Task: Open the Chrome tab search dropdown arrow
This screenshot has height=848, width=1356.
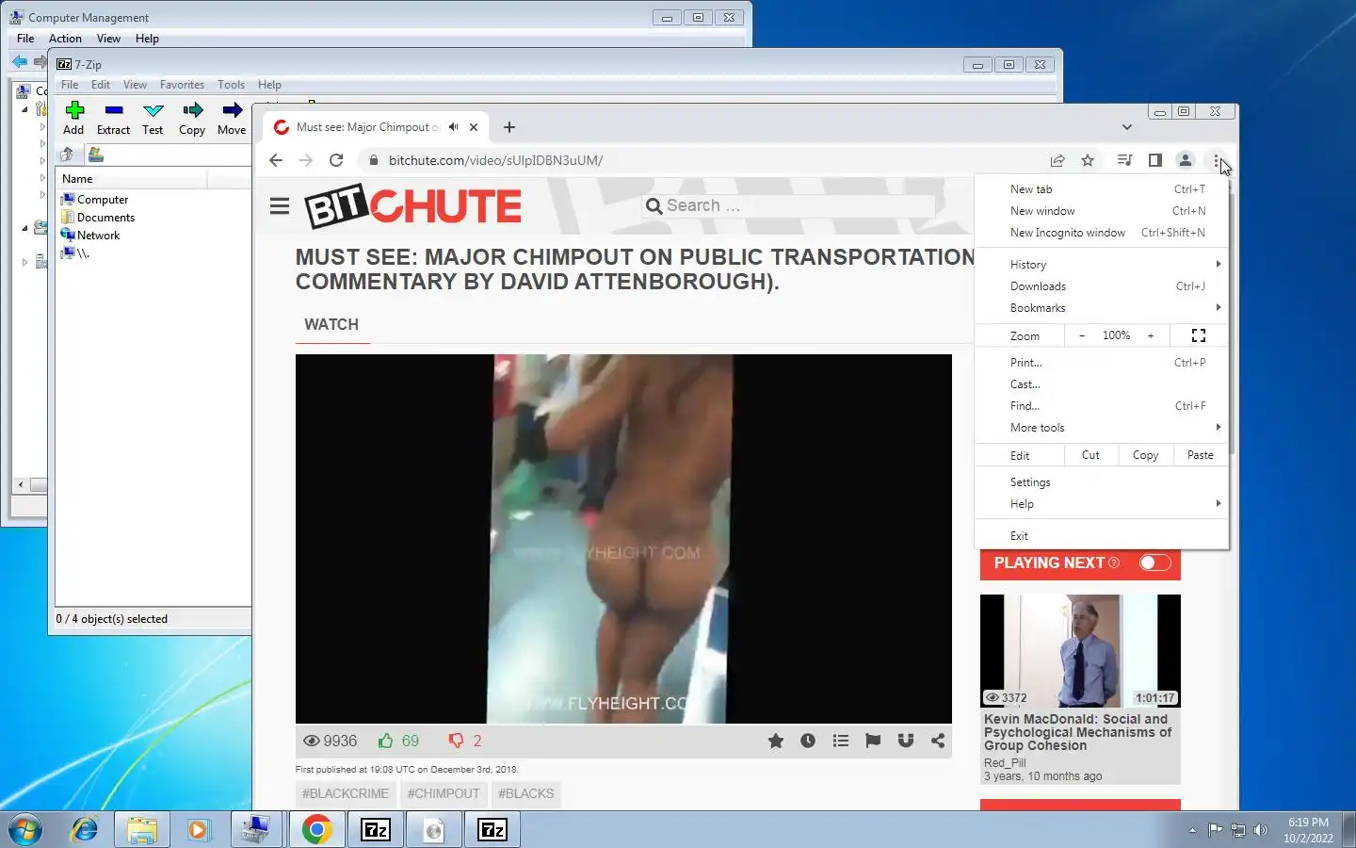Action: pyautogui.click(x=1127, y=127)
